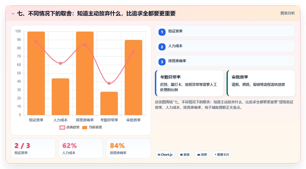Click the 数据卡片 tag button
Viewport: 306px width, 169px height.
click(x=222, y=155)
